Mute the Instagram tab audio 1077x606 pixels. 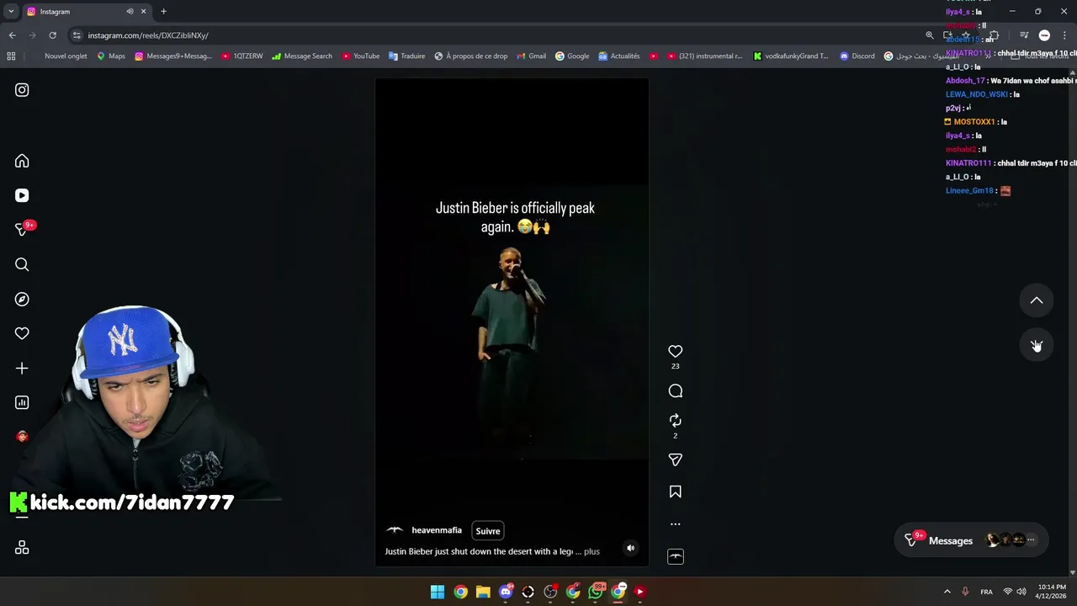(x=130, y=12)
